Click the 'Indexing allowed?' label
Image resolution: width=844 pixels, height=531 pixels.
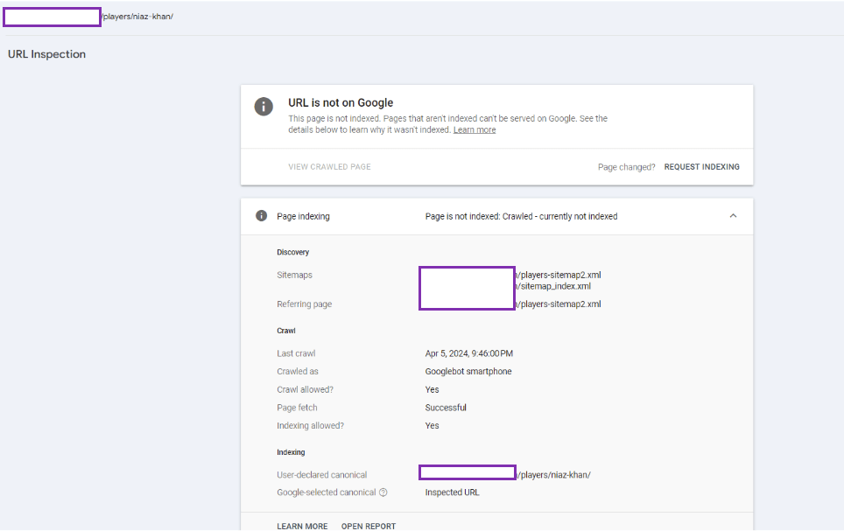[310, 425]
